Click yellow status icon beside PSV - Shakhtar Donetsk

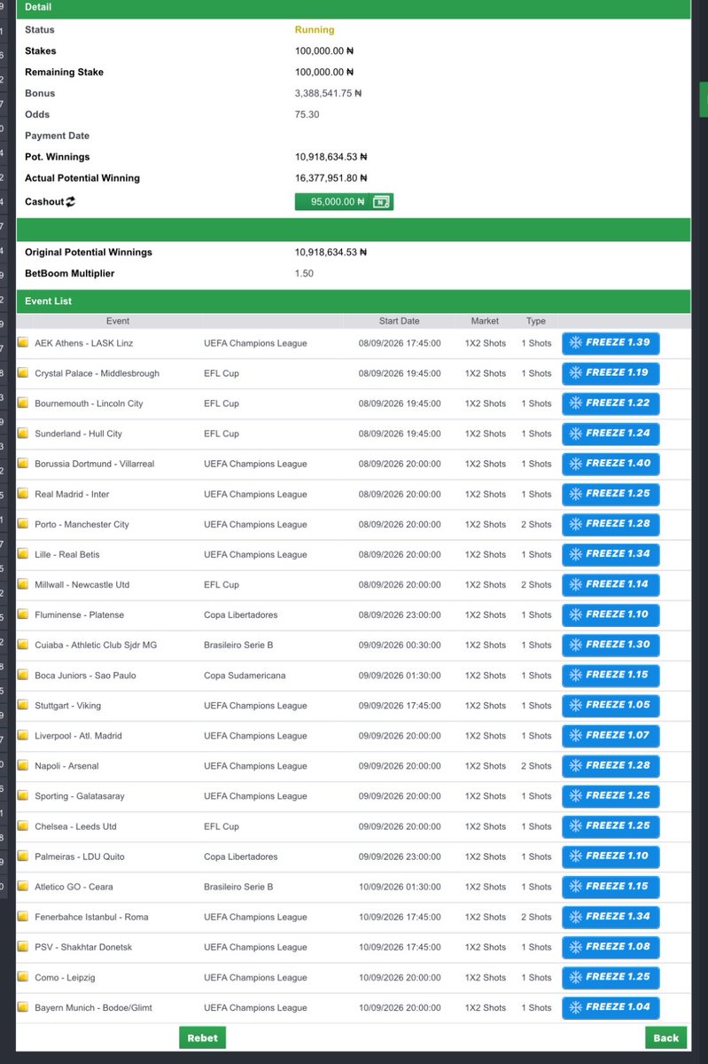23,947
